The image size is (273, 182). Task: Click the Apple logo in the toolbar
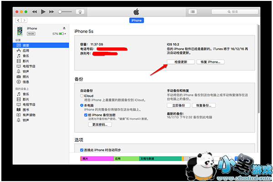point(136,12)
